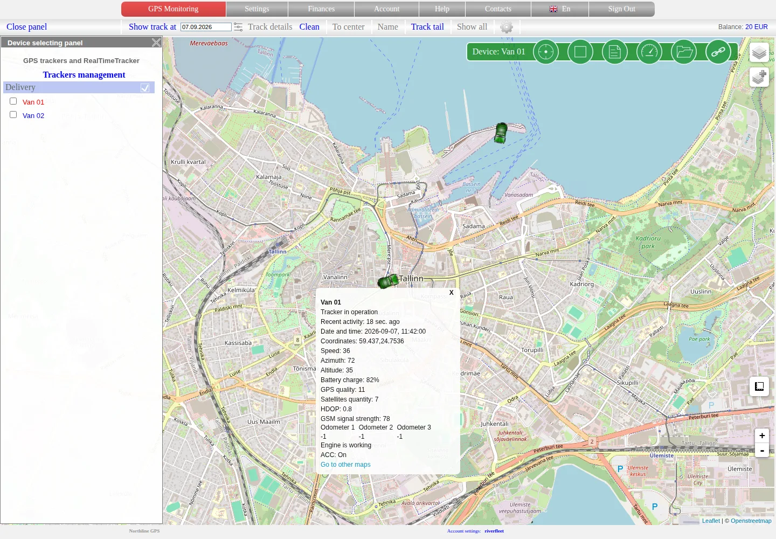Check the Van 01 checkbox

(x=13, y=101)
